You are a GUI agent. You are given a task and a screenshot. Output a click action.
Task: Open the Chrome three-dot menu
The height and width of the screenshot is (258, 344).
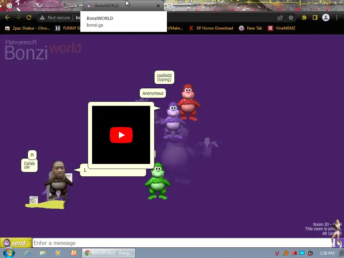[x=337, y=17]
